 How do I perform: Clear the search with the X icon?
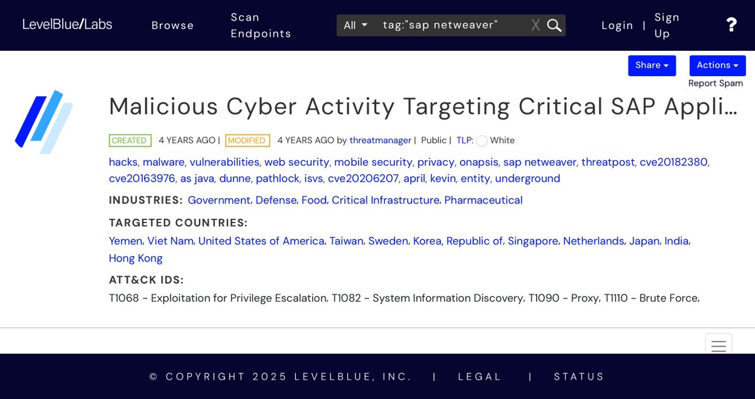click(535, 25)
